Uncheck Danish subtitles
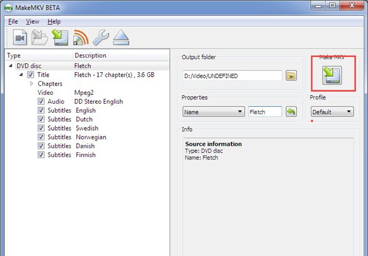This screenshot has height=256, width=368. [41, 146]
